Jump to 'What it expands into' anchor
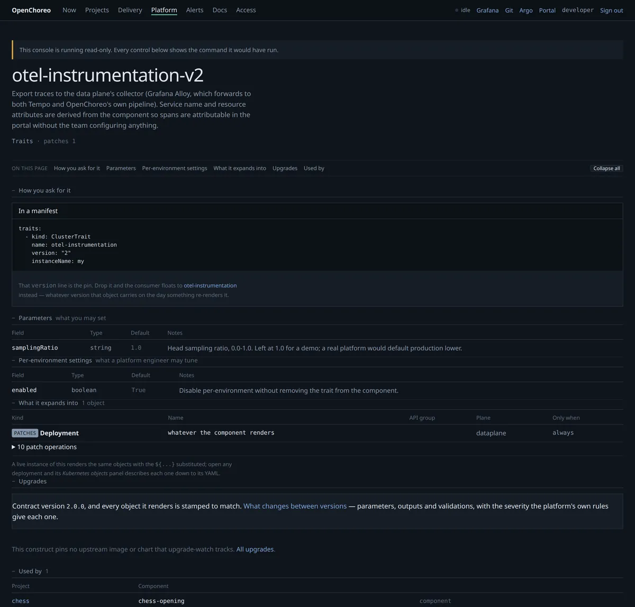This screenshot has height=607, width=635. point(240,168)
